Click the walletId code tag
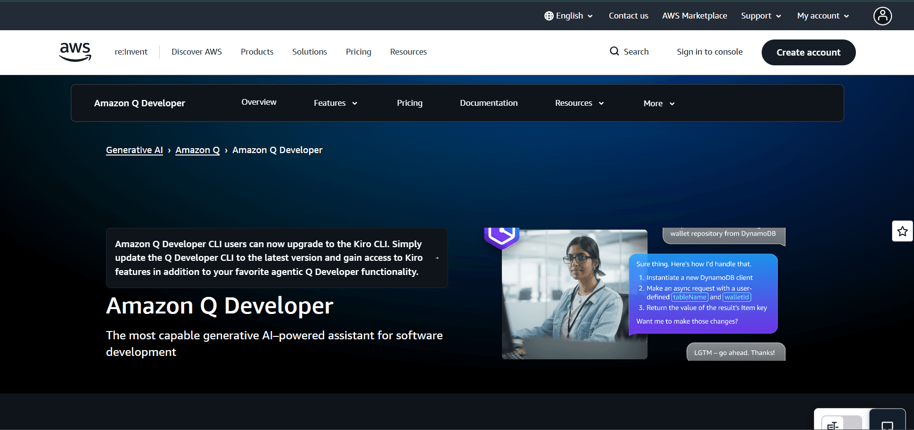 737,297
